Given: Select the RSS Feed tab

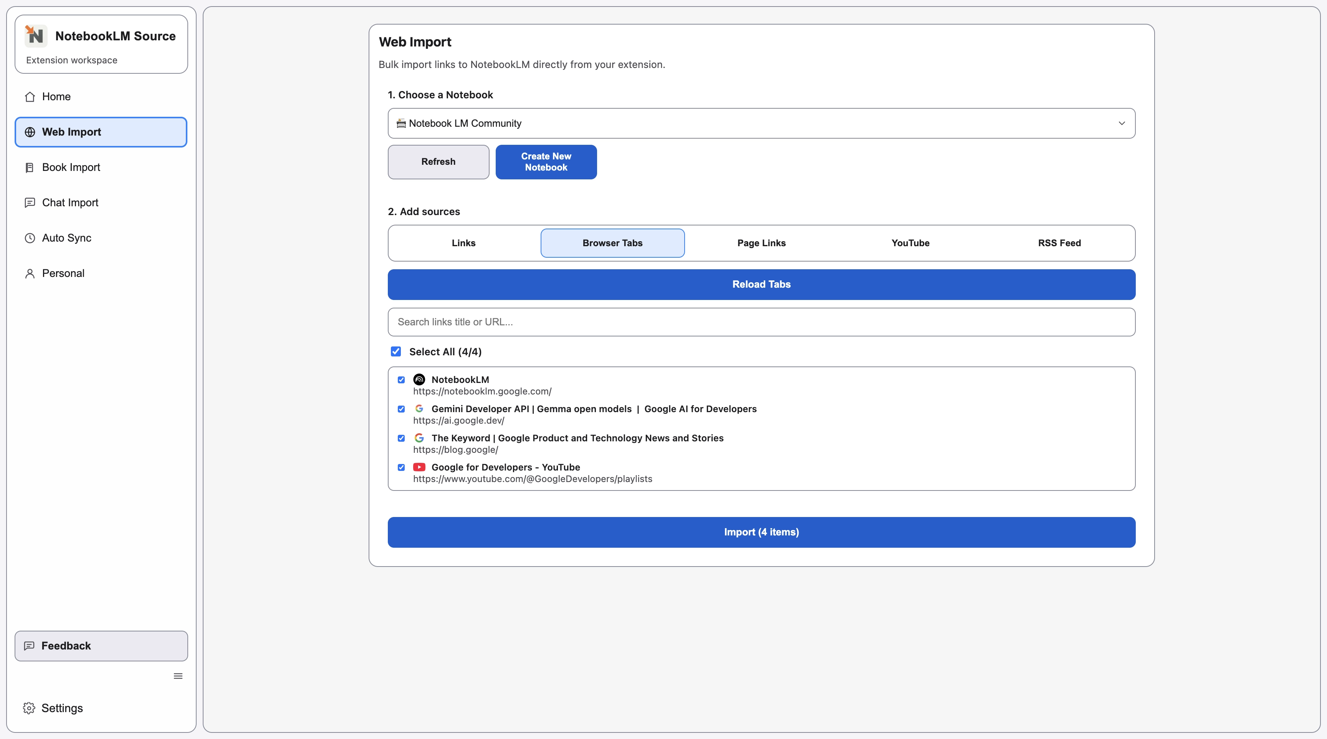Looking at the screenshot, I should [x=1059, y=243].
